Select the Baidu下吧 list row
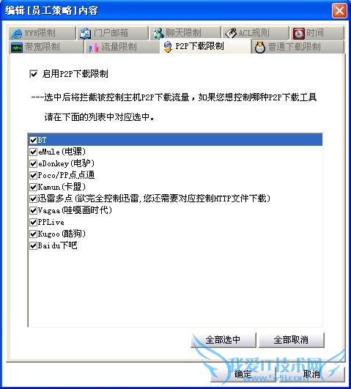 click(x=175, y=245)
